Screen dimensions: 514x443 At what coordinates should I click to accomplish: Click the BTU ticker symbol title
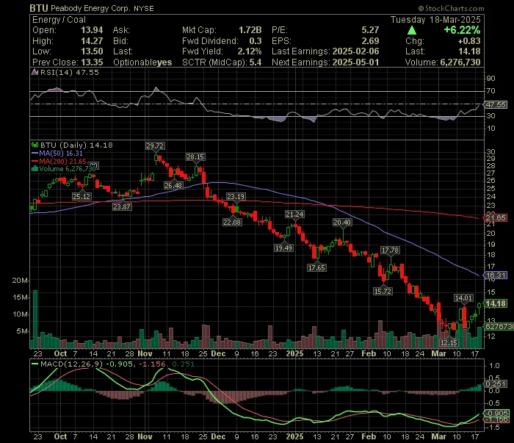tap(39, 8)
